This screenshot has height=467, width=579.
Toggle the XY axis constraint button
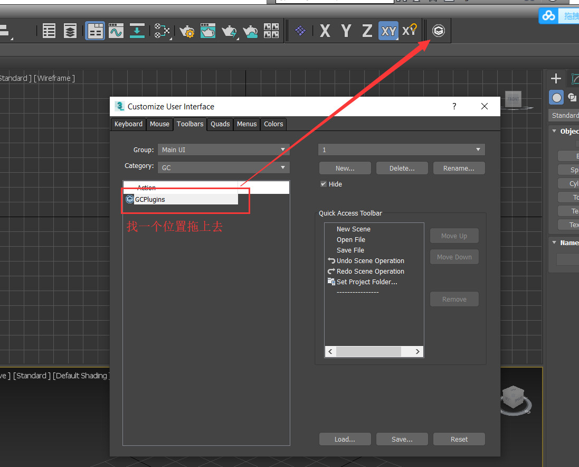point(388,31)
